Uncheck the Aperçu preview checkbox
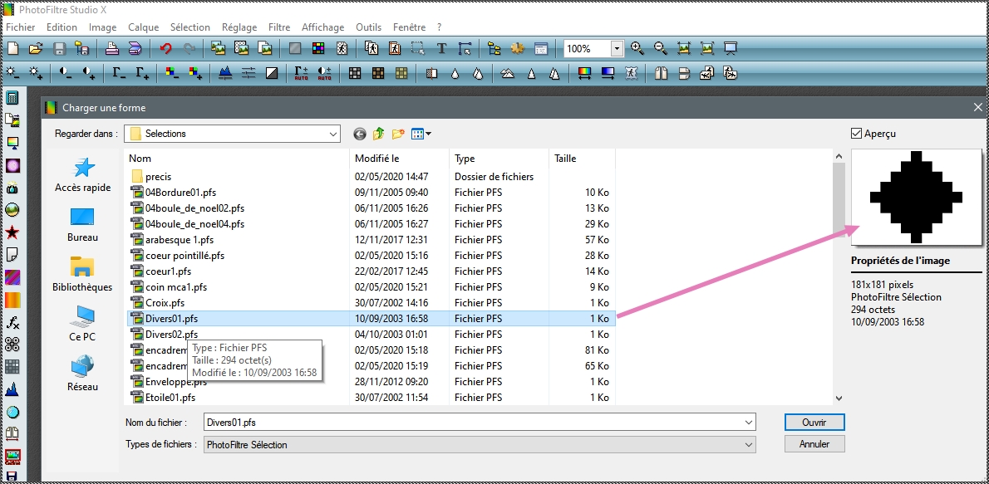 point(857,134)
